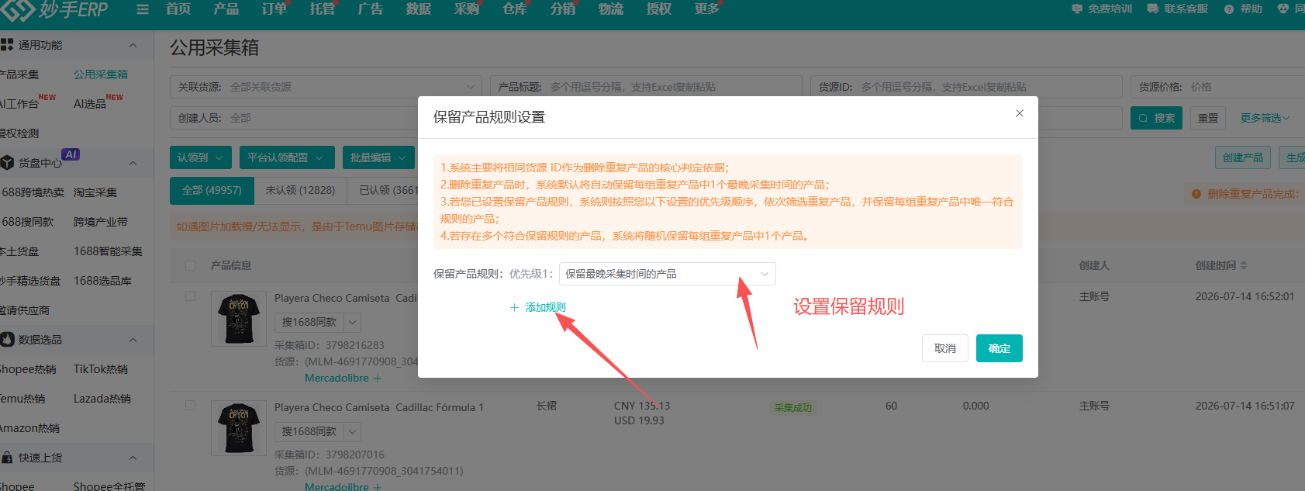Open 淘宝采集 in the sidebar

point(95,192)
